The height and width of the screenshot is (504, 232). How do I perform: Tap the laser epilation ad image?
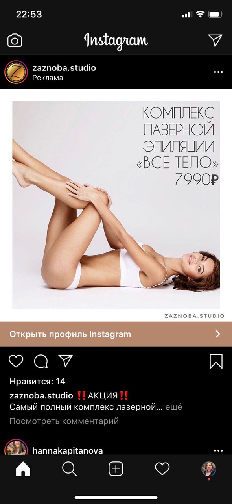coord(116,205)
